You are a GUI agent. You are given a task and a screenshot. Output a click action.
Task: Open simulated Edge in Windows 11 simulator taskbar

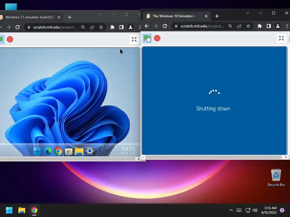[x=48, y=151]
